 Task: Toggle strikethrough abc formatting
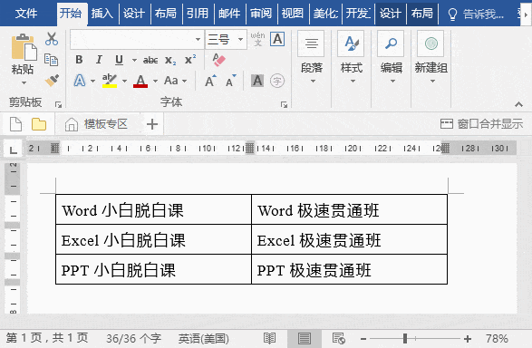tap(150, 61)
